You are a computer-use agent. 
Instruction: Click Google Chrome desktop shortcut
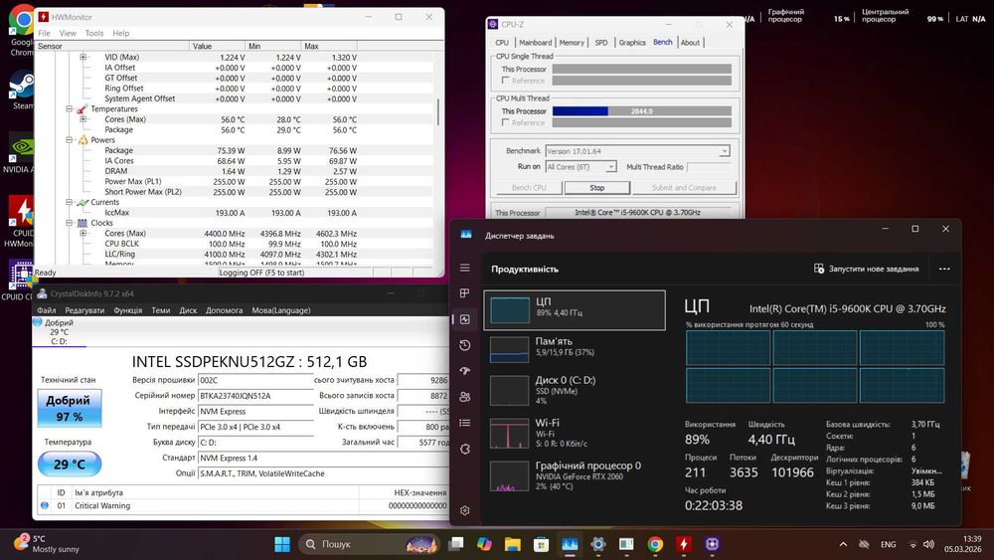point(22,30)
